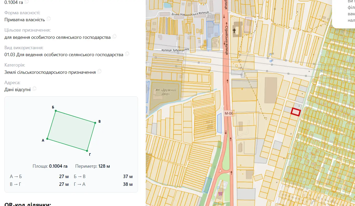Viewport: 355px width, 206px height.
Task: Copy the Адреса Дані відсутні value
Action: 34,89
